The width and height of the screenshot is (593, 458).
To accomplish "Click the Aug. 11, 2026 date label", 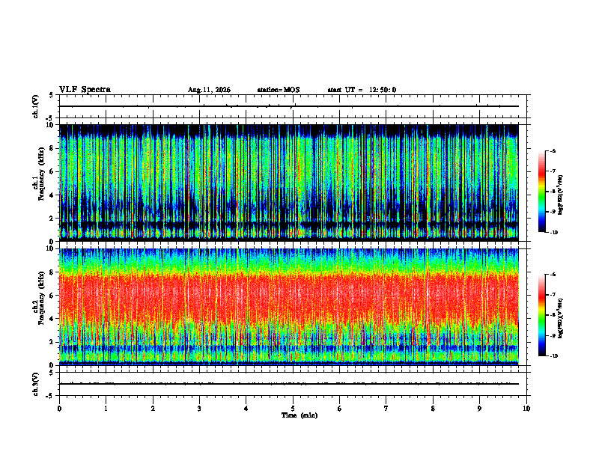I will point(209,90).
